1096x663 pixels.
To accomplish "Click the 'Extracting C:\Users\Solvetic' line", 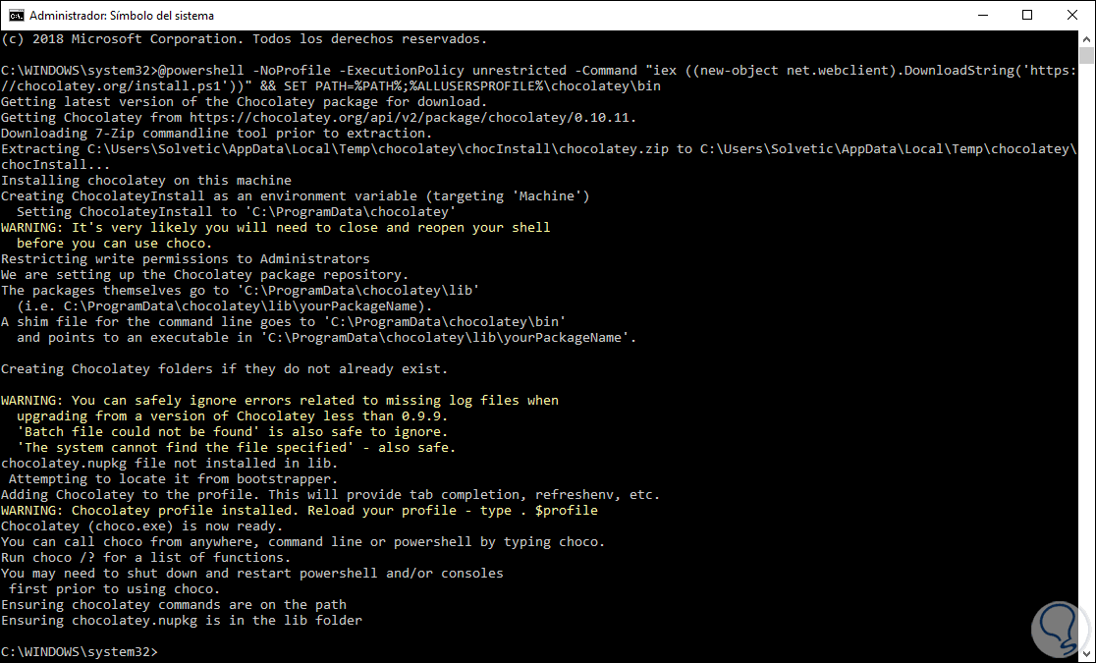I will pos(538,149).
